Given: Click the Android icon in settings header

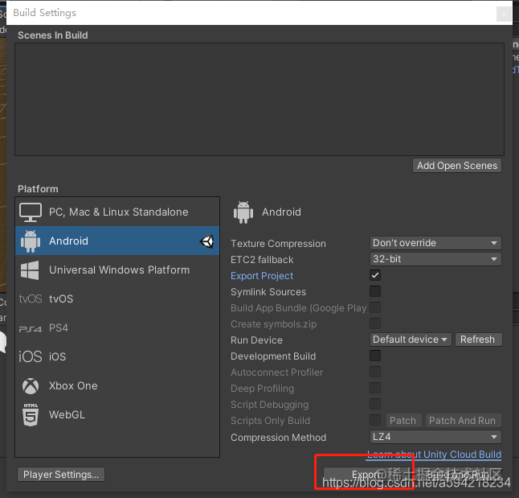Looking at the screenshot, I should click(243, 212).
